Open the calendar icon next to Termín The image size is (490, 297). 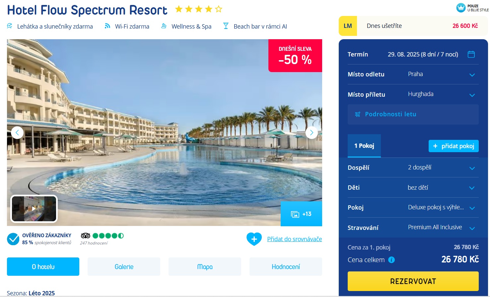click(x=471, y=54)
